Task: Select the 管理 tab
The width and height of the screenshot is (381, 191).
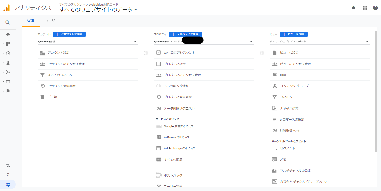Action: (30, 21)
